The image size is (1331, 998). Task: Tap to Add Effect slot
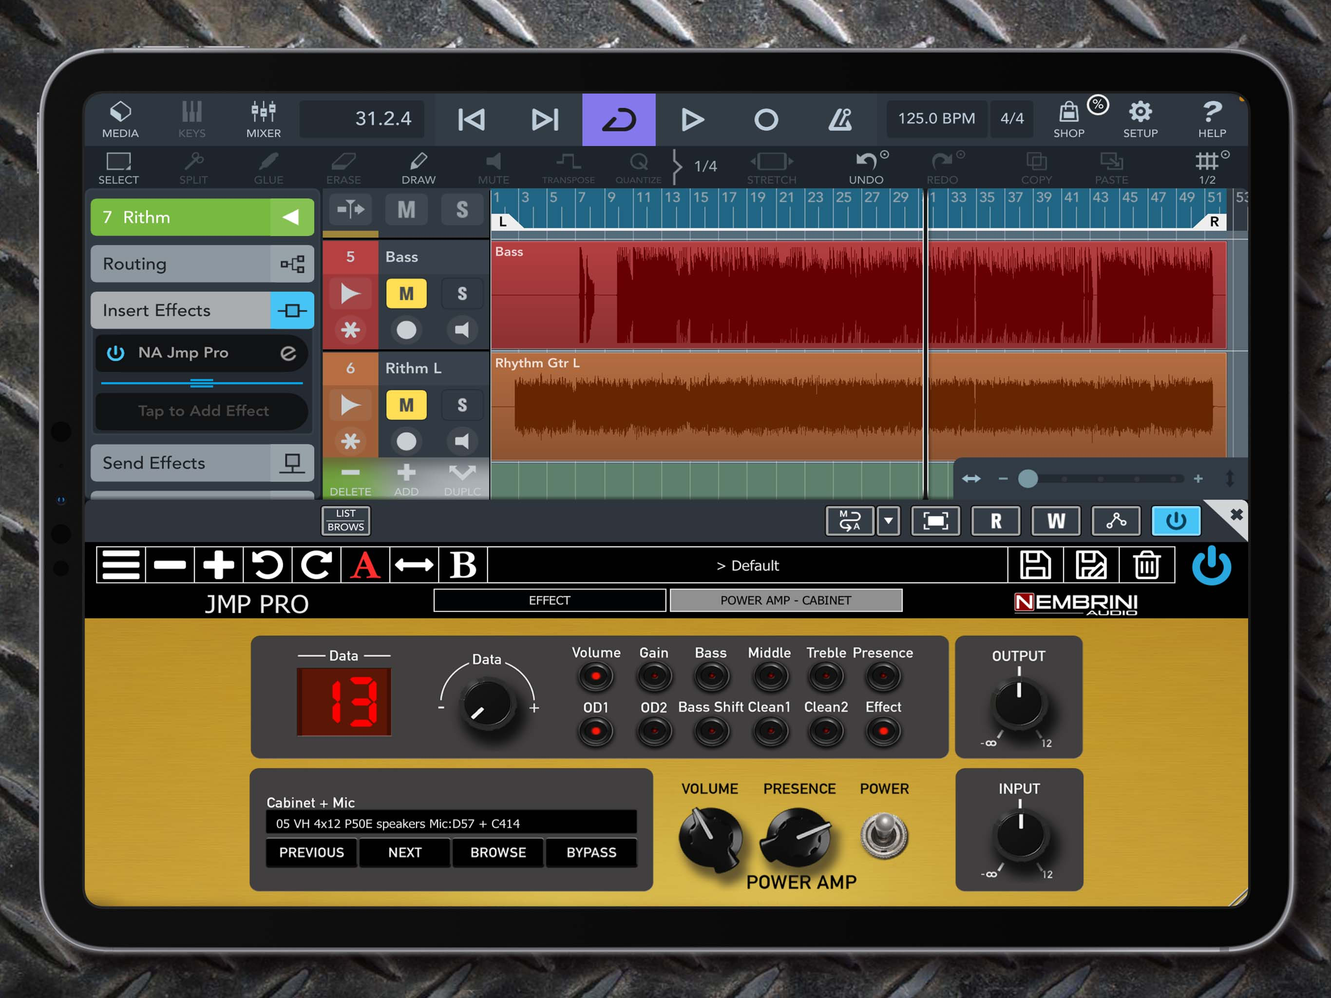point(202,411)
